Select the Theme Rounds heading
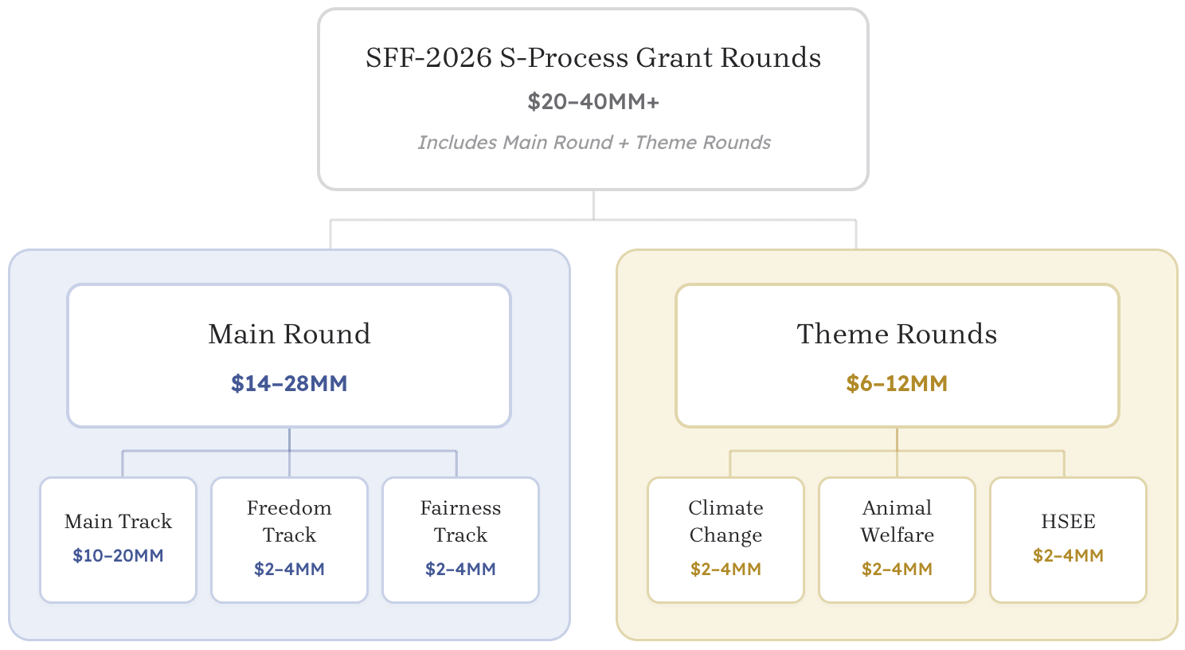Screen dimensions: 1185x650 [x=897, y=334]
